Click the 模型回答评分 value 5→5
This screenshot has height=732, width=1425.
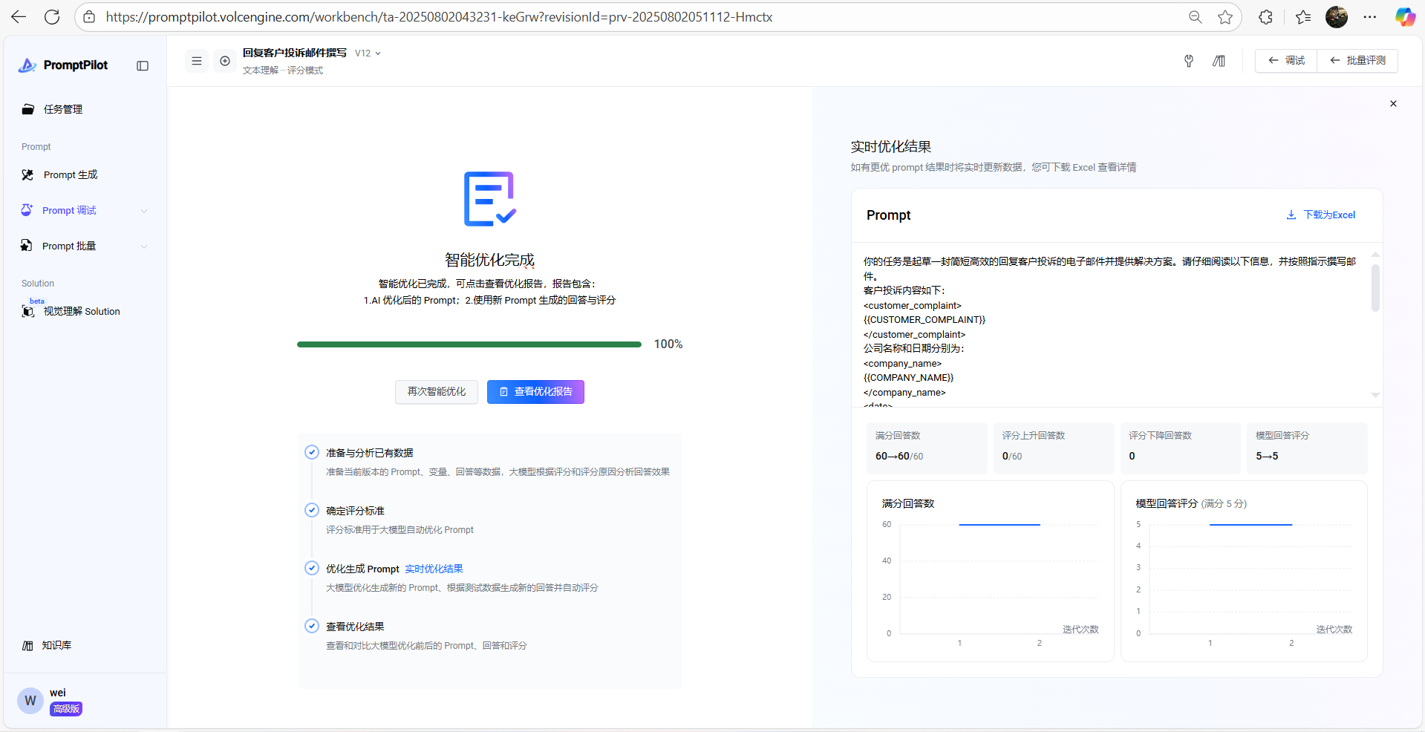[1267, 456]
